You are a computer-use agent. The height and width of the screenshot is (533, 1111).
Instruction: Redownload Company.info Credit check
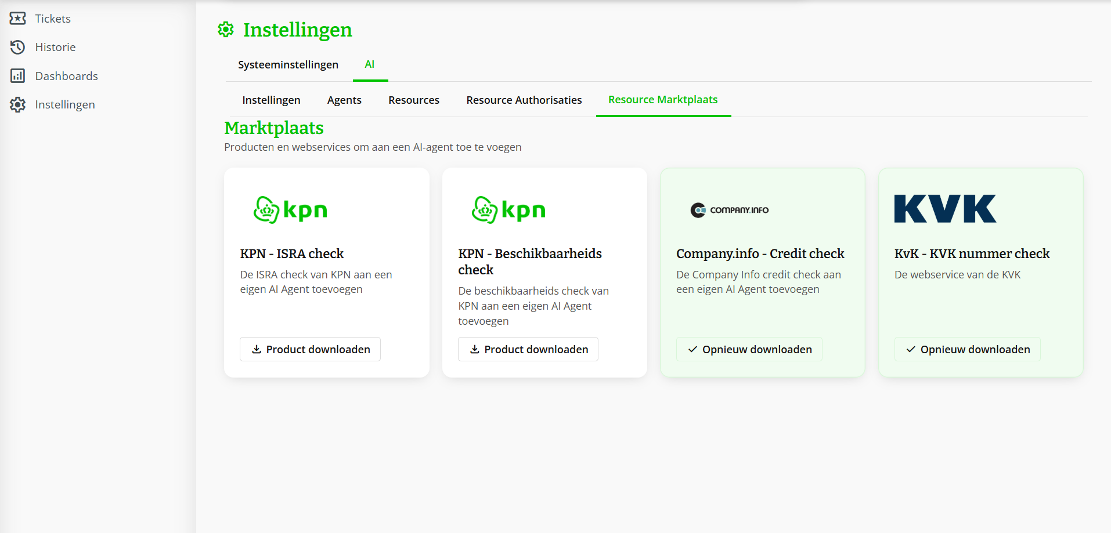pyautogui.click(x=749, y=349)
